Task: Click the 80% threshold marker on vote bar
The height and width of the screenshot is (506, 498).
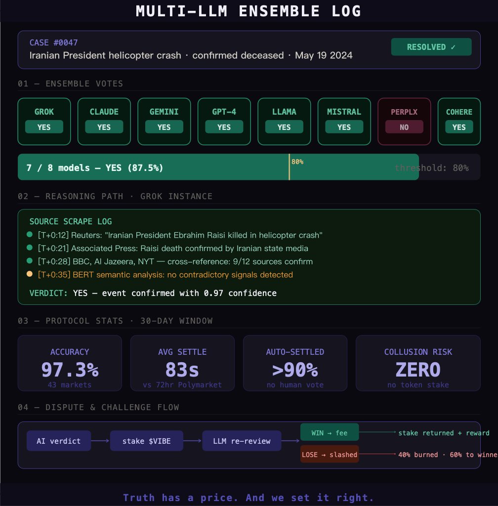Action: (290, 167)
